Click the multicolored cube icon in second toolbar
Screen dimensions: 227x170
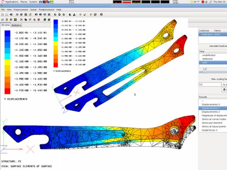11,20
